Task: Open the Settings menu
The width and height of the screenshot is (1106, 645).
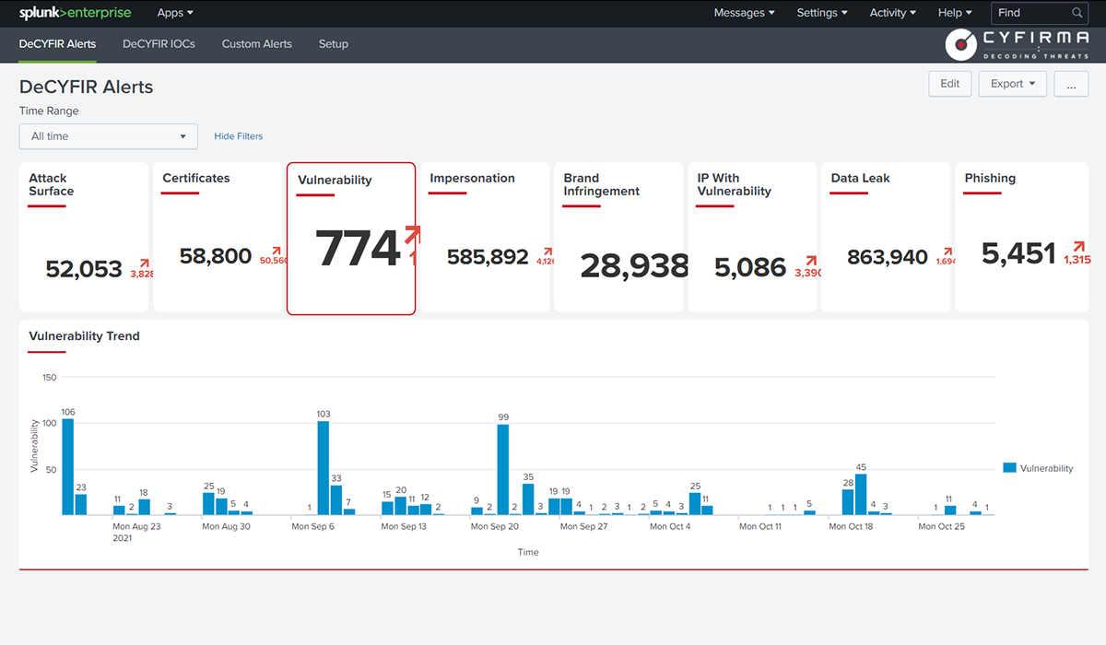Action: pyautogui.click(x=821, y=13)
